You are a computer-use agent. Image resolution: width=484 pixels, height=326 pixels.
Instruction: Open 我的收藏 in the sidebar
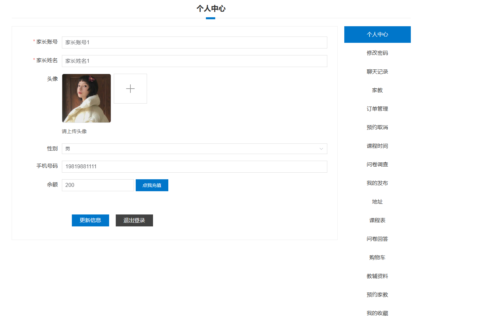click(377, 313)
